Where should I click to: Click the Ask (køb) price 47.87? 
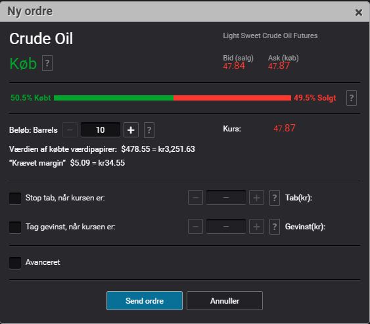pyautogui.click(x=279, y=66)
